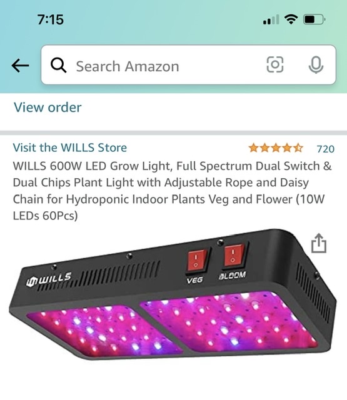
Task: Tap the star rating display
Action: [276, 148]
